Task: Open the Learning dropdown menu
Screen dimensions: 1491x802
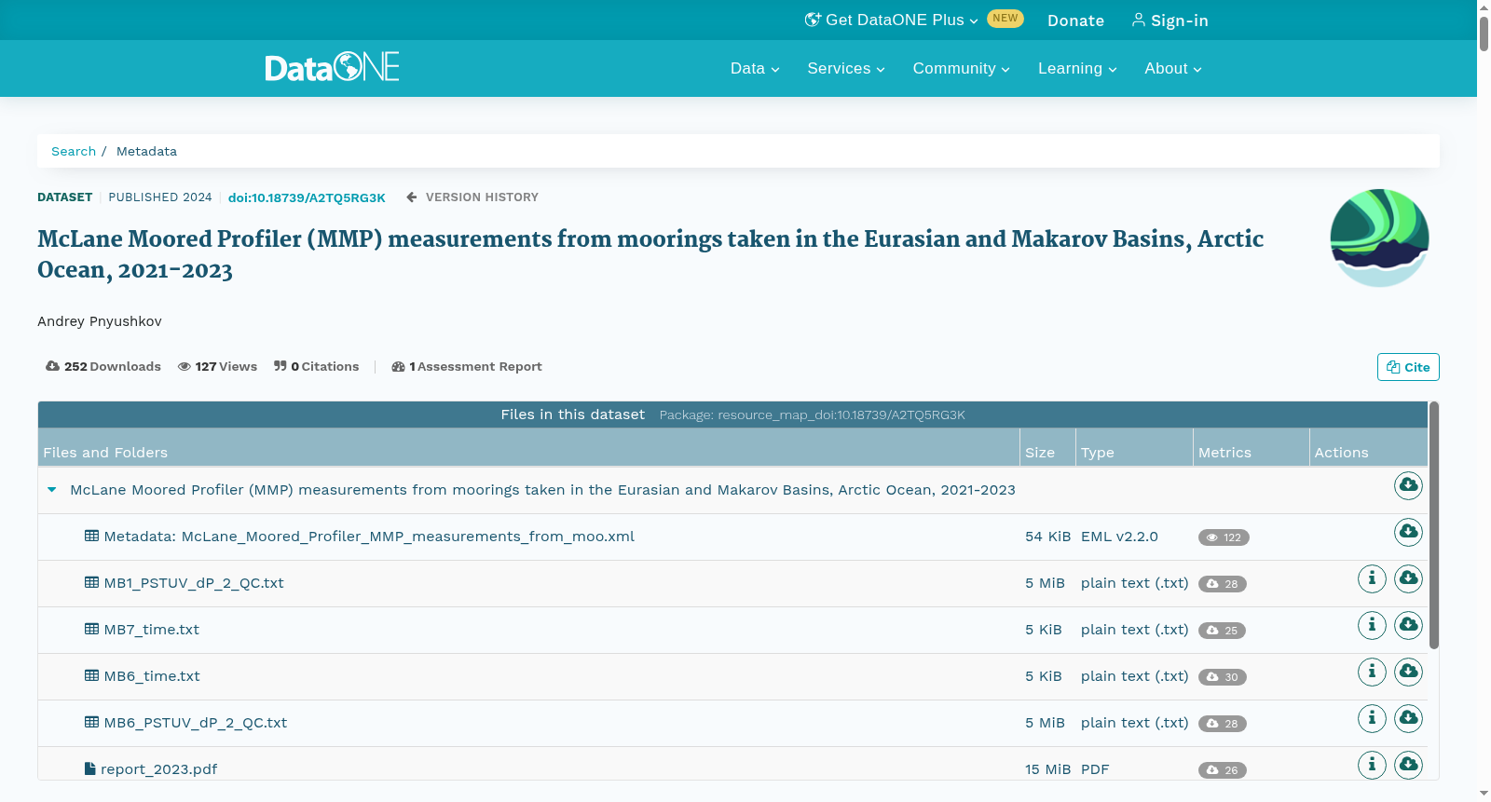Action: pos(1077,68)
